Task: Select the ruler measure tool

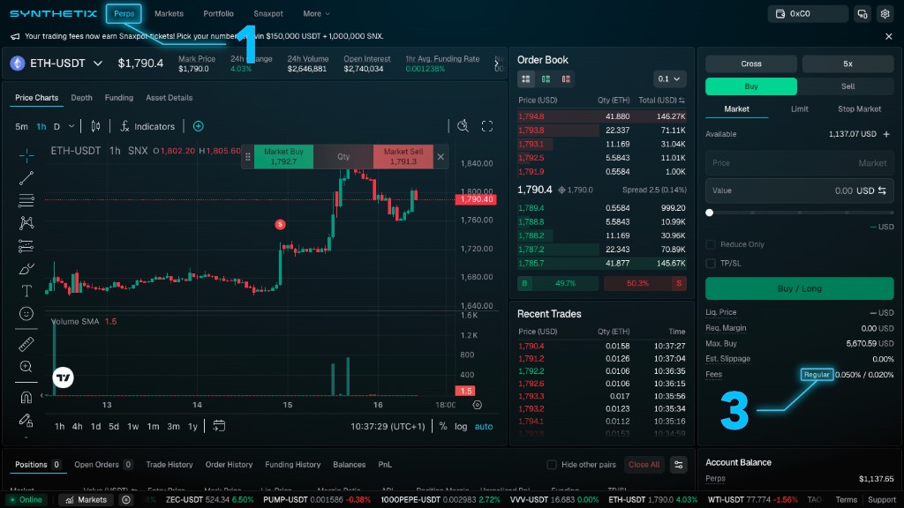Action: click(x=26, y=344)
